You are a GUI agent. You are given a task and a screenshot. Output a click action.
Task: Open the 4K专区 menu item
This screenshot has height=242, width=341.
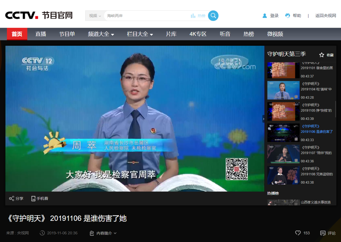coord(198,34)
